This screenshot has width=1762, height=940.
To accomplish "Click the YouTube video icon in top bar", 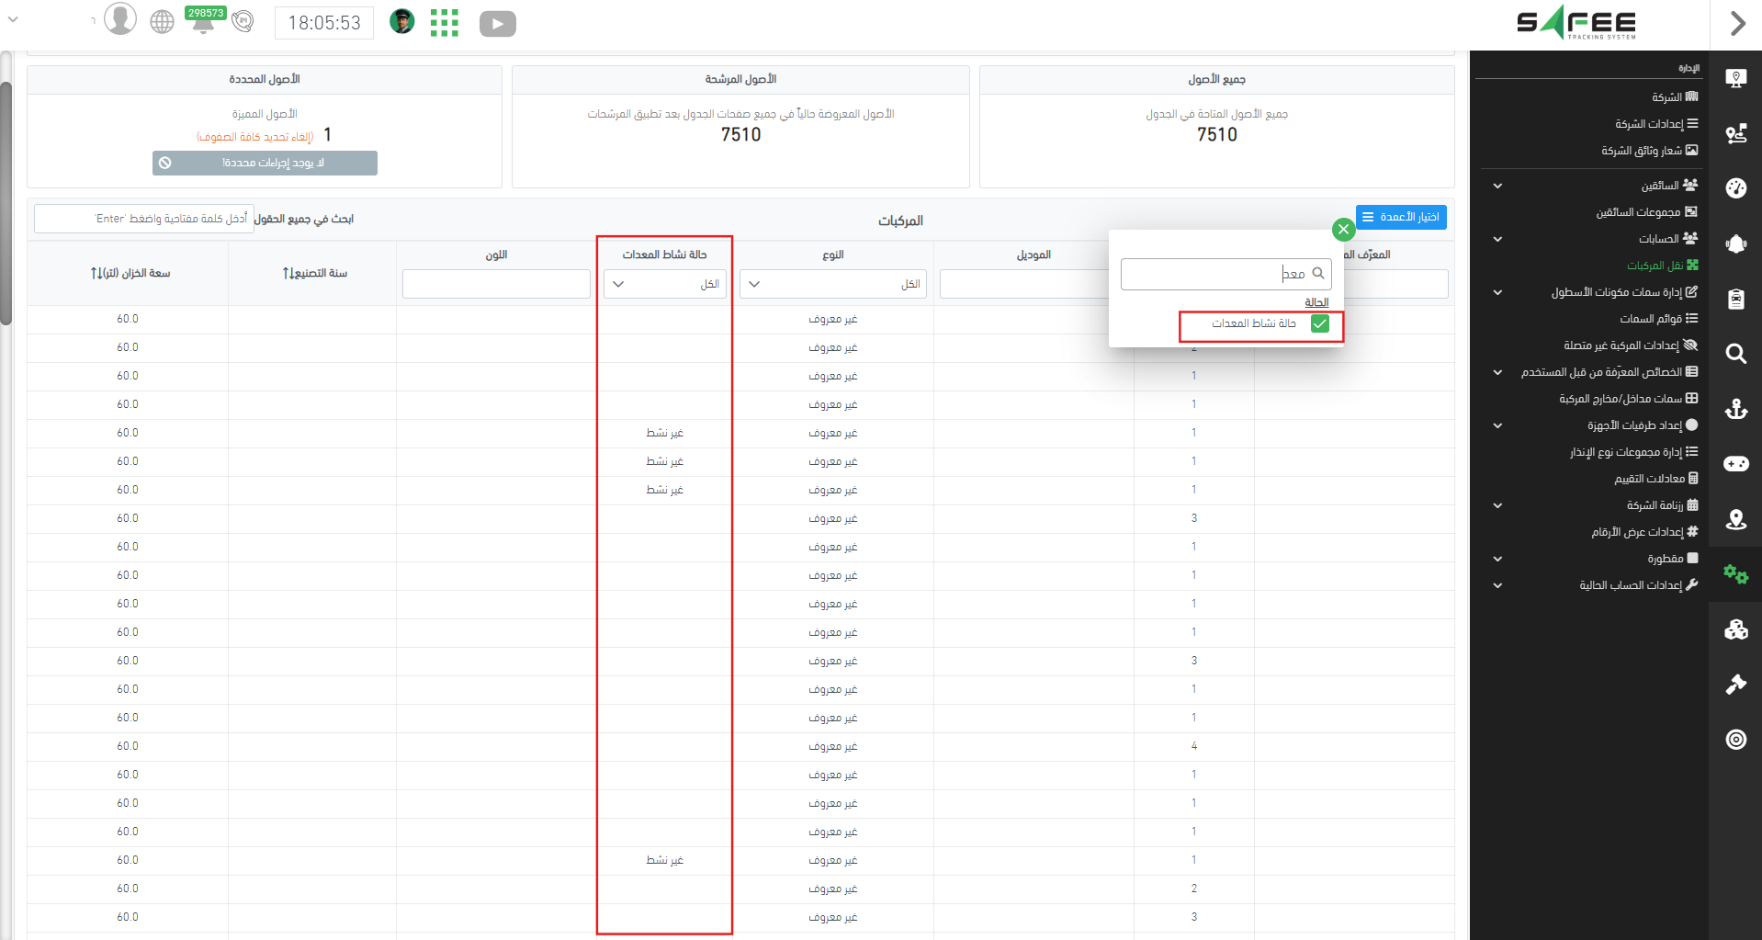I will click(497, 24).
